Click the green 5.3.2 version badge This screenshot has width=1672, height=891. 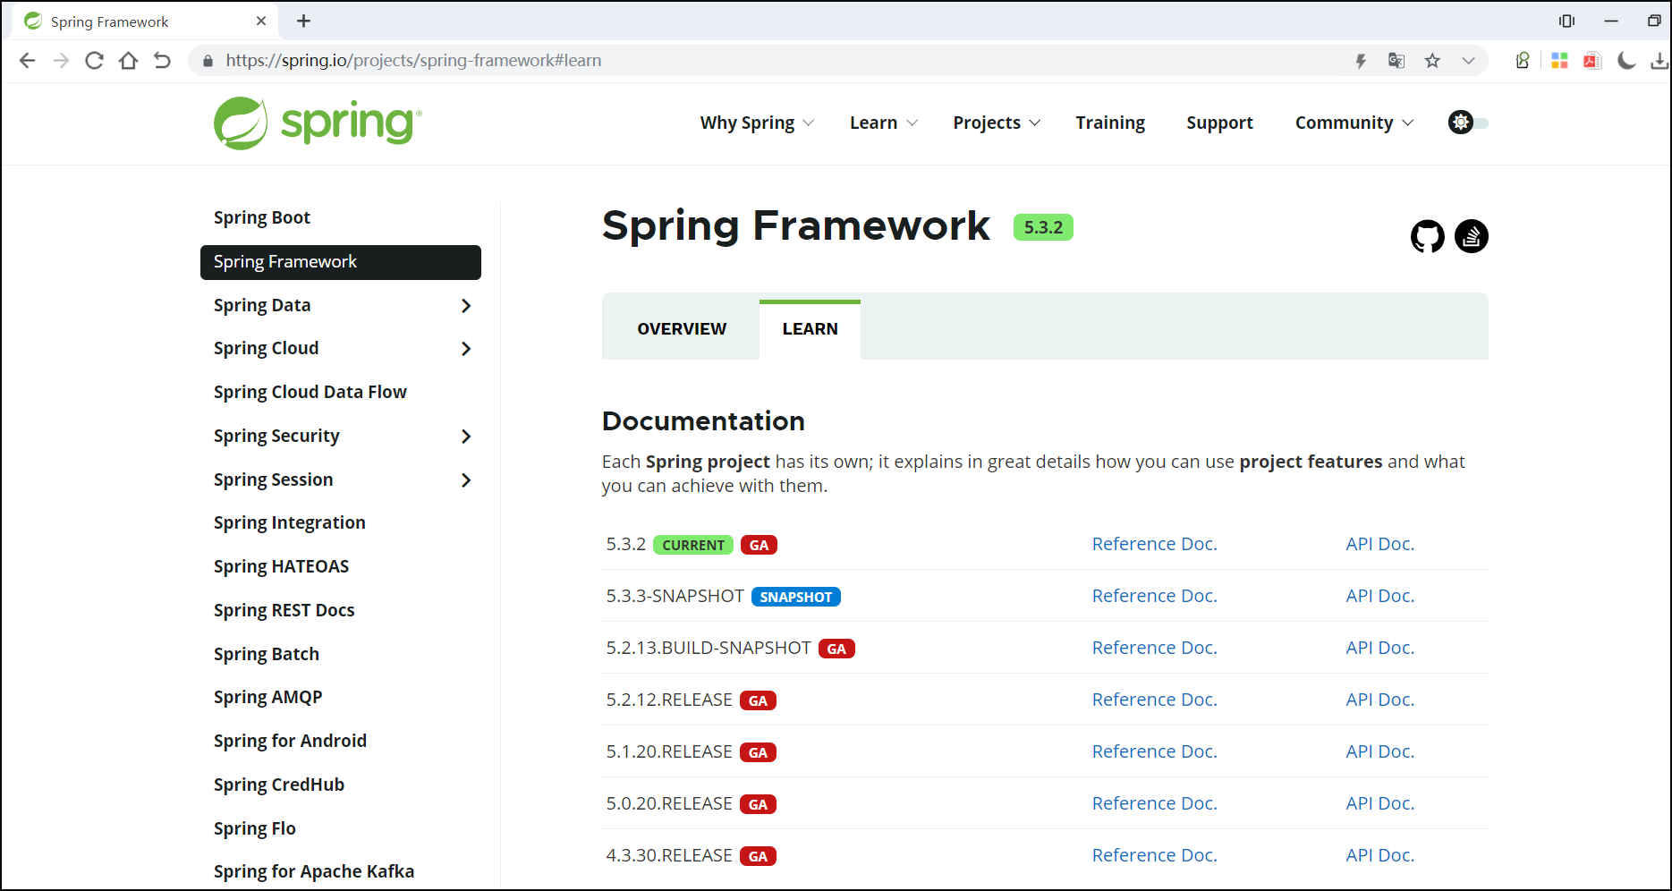click(1043, 227)
